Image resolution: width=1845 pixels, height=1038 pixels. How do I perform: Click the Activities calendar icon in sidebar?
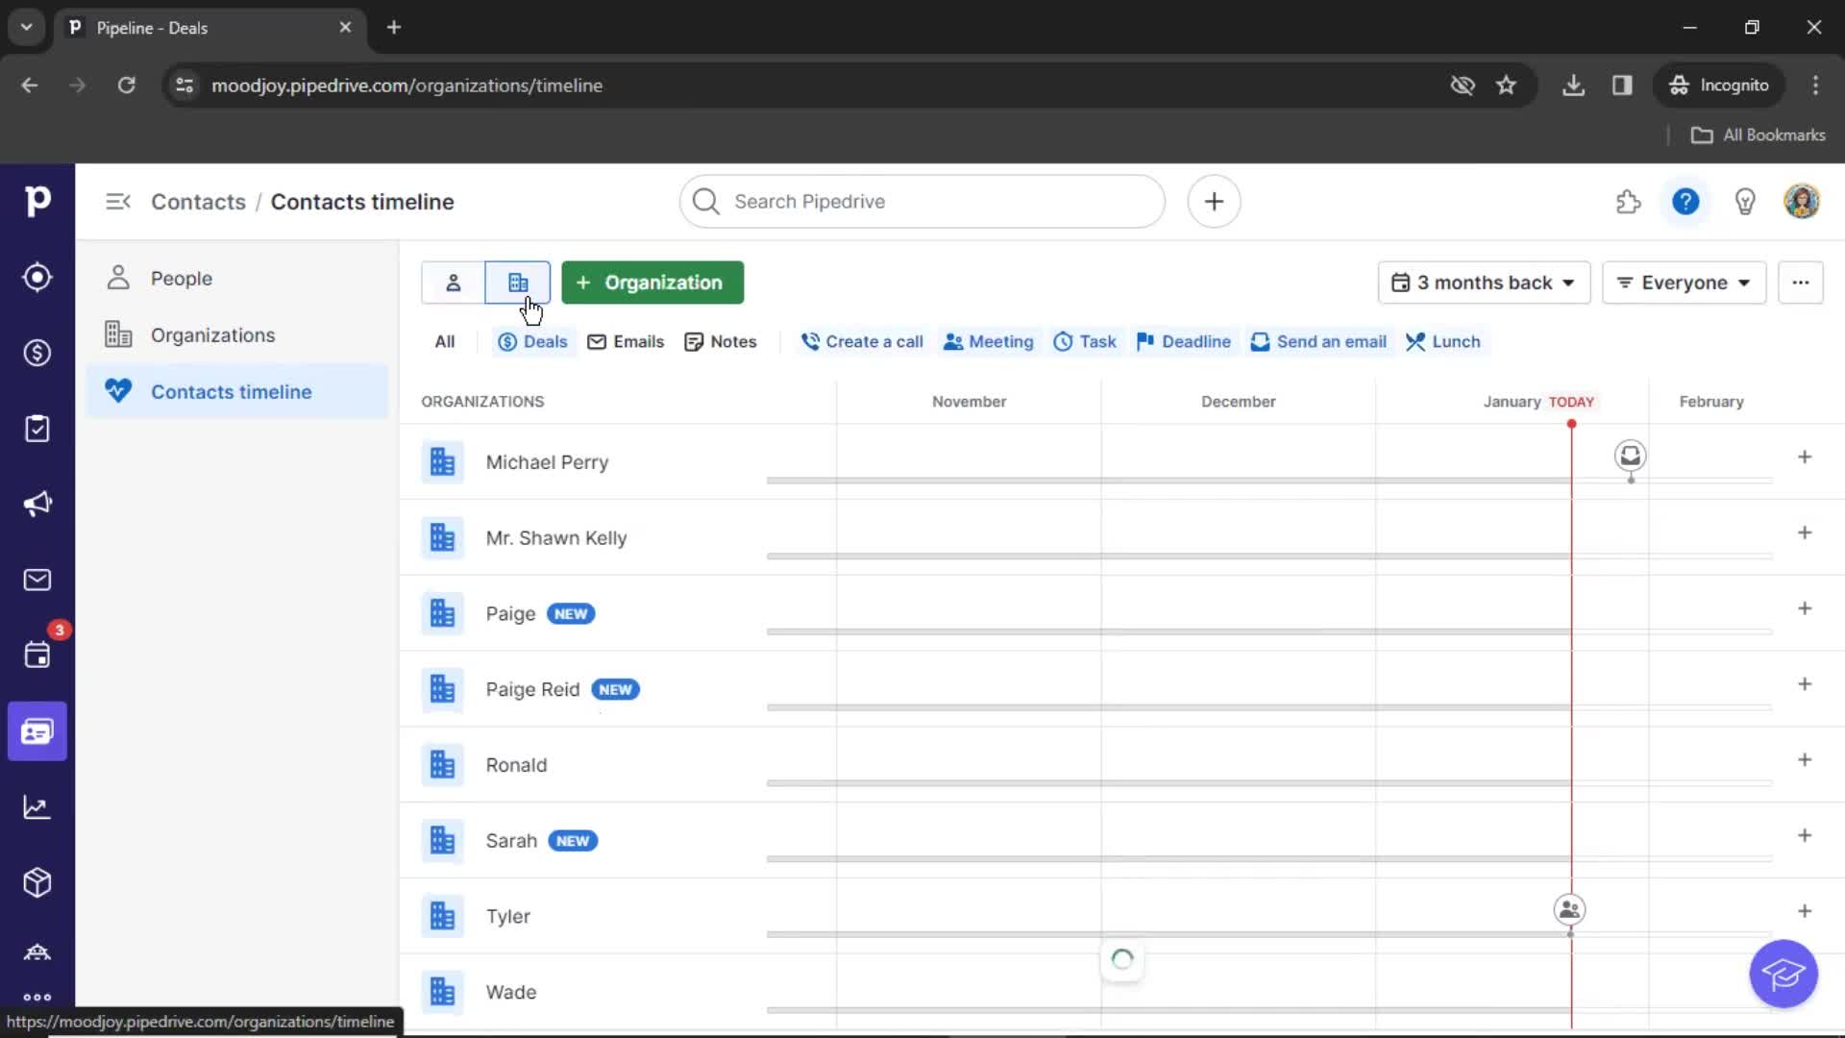click(x=37, y=654)
